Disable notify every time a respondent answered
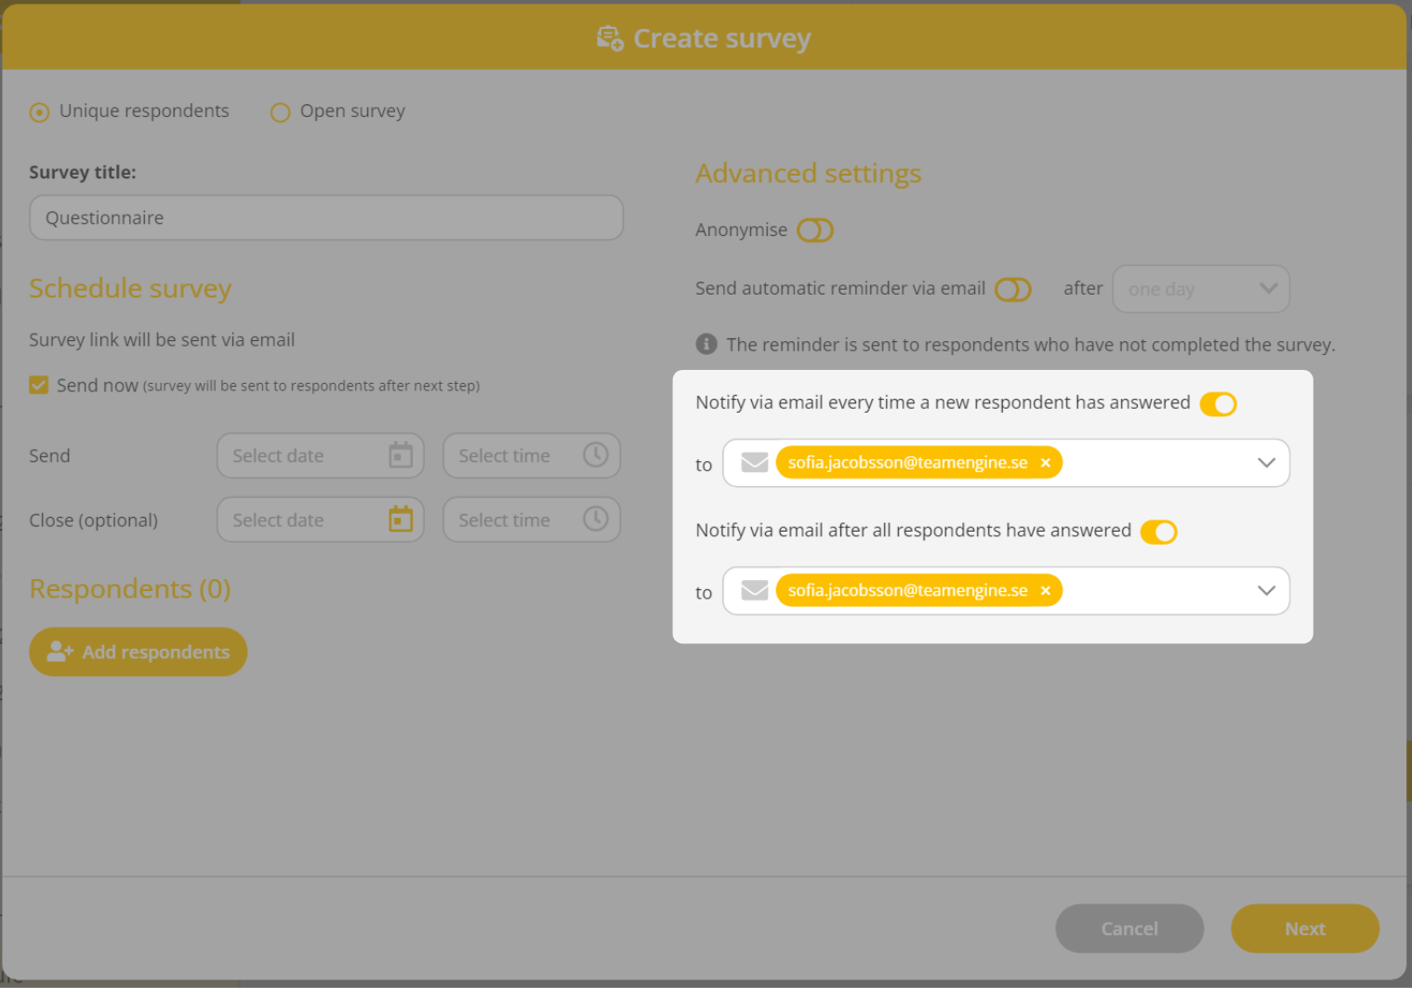Viewport: 1412px width, 988px height. [1218, 403]
